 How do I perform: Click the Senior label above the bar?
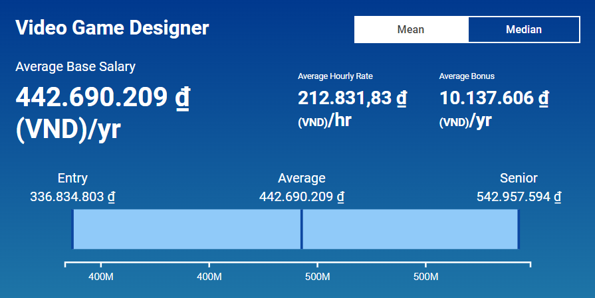pyautogui.click(x=519, y=178)
